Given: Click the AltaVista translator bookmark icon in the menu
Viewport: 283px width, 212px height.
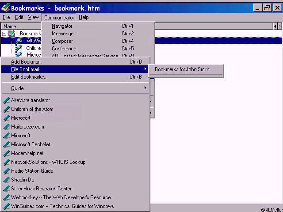Looking at the screenshot, I should (x=6, y=100).
